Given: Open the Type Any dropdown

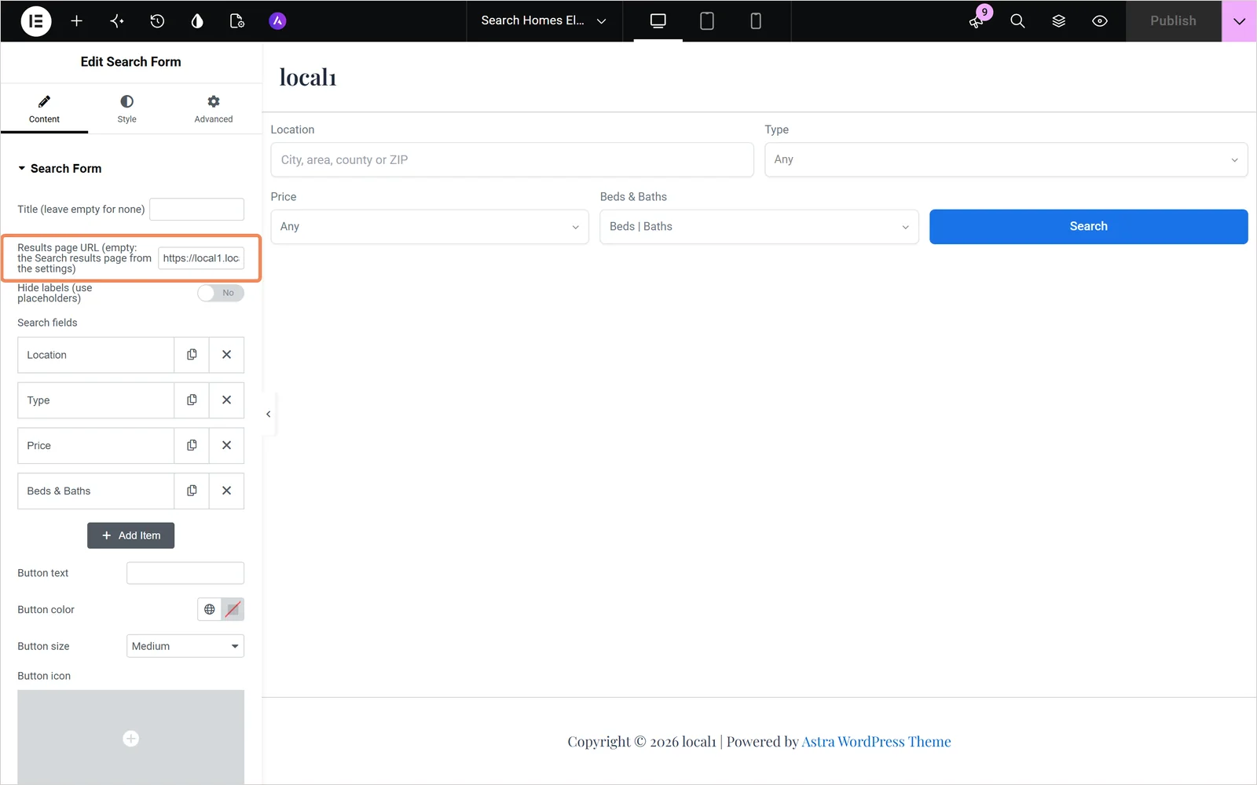Looking at the screenshot, I should coord(1006,159).
